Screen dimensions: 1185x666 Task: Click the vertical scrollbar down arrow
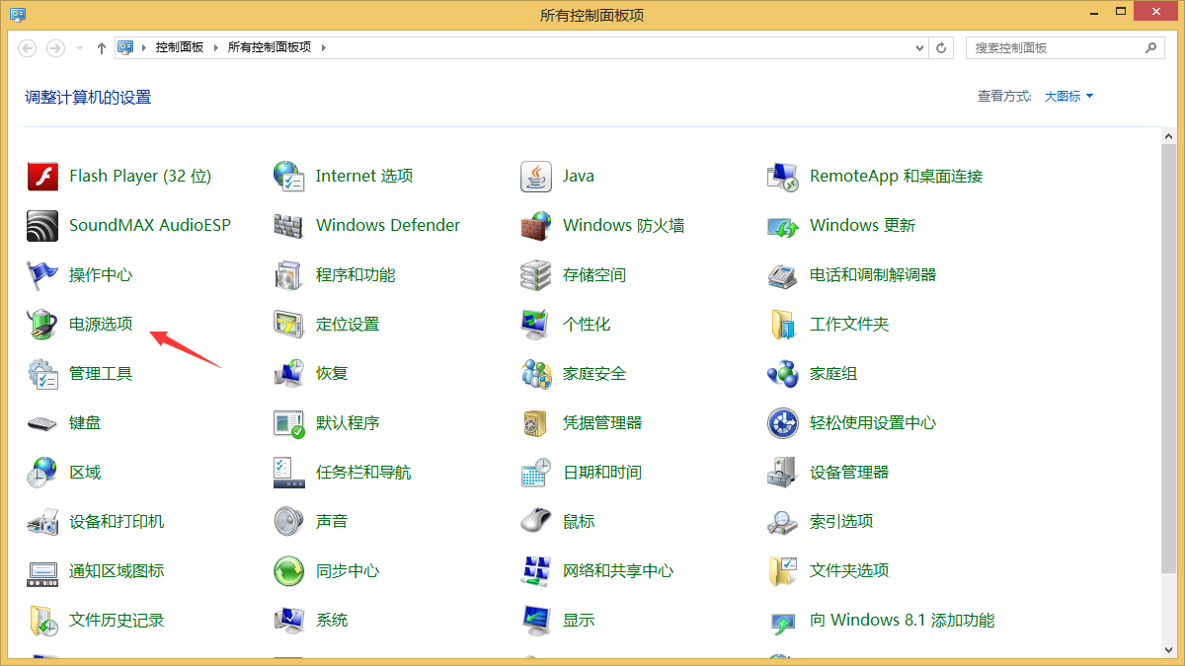[x=1169, y=648]
